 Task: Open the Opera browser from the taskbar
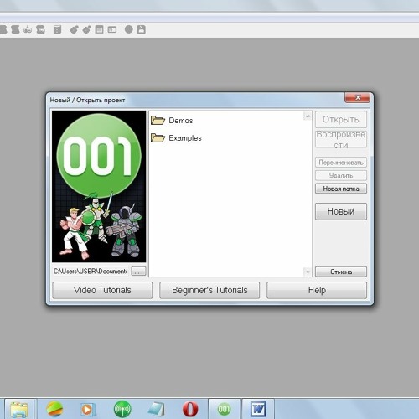point(190,409)
